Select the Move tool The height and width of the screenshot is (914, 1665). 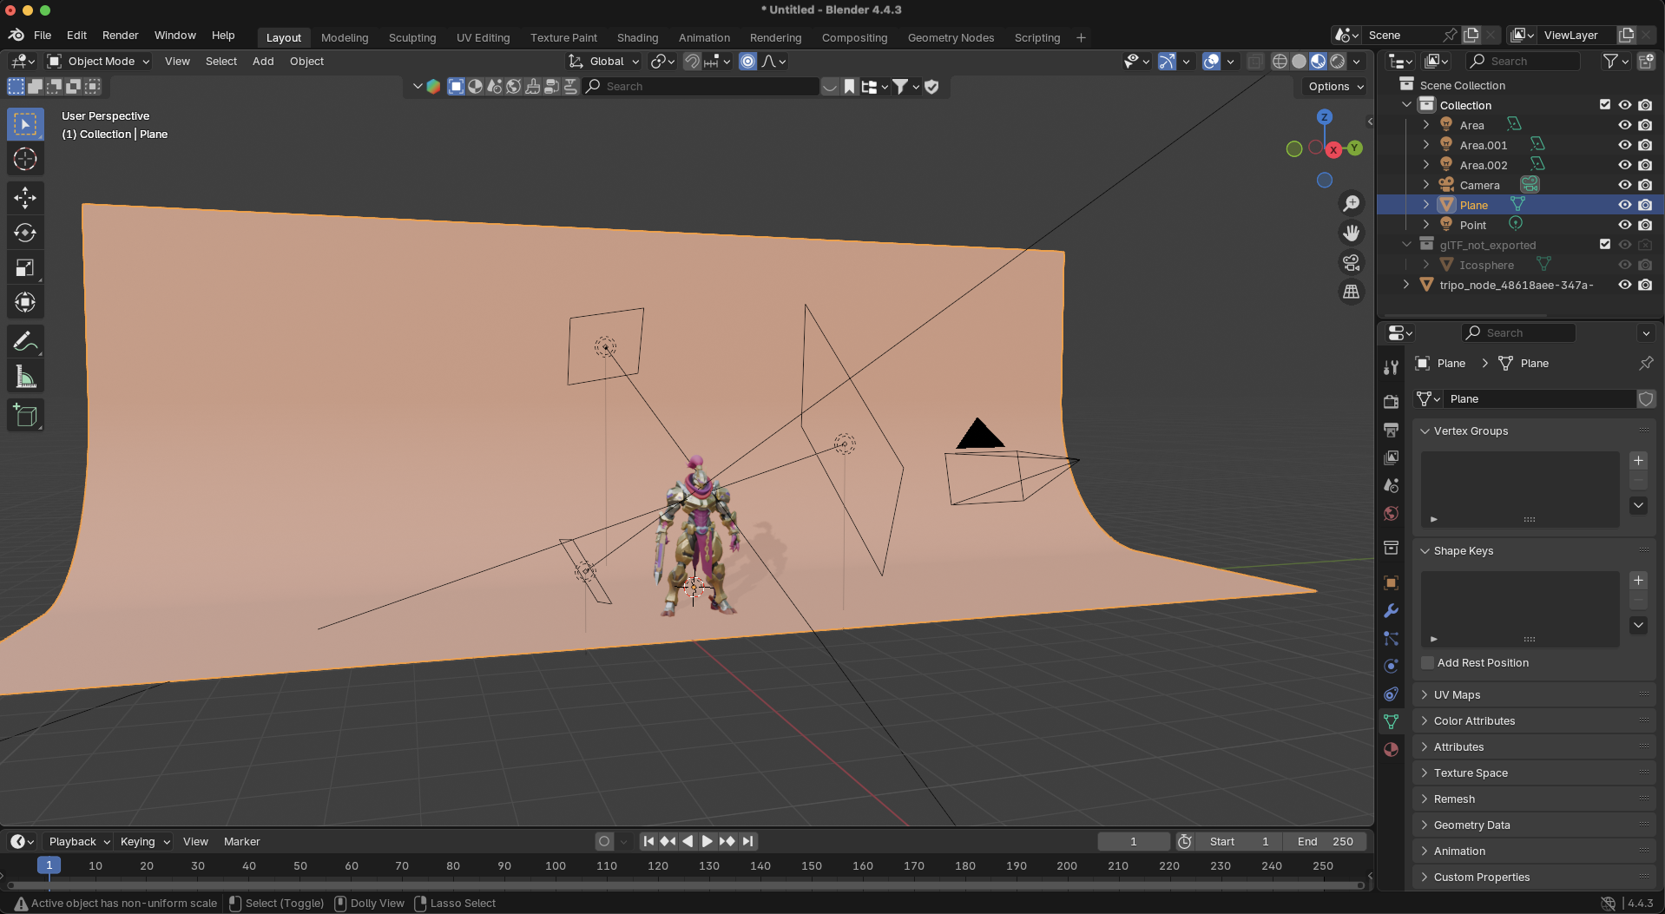[25, 197]
